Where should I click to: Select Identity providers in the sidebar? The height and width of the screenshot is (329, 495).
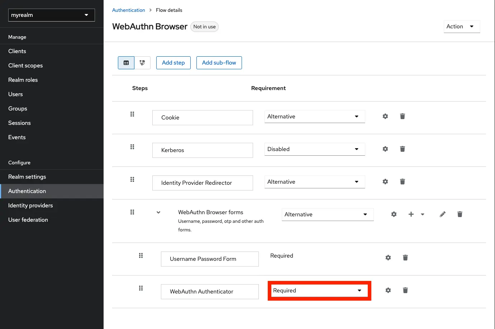(30, 205)
